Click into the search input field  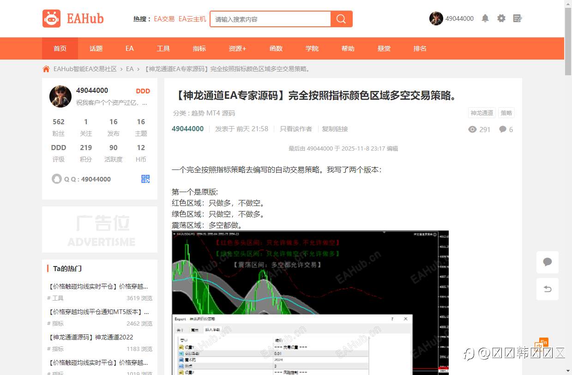click(268, 19)
